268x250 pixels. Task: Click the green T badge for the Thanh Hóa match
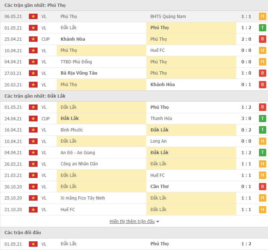[x=262, y=119]
